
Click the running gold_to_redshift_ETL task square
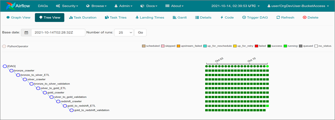(267, 106)
